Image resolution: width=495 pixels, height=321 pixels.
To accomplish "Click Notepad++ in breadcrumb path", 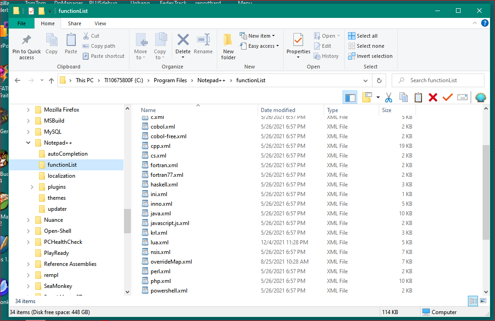I will tap(211, 80).
